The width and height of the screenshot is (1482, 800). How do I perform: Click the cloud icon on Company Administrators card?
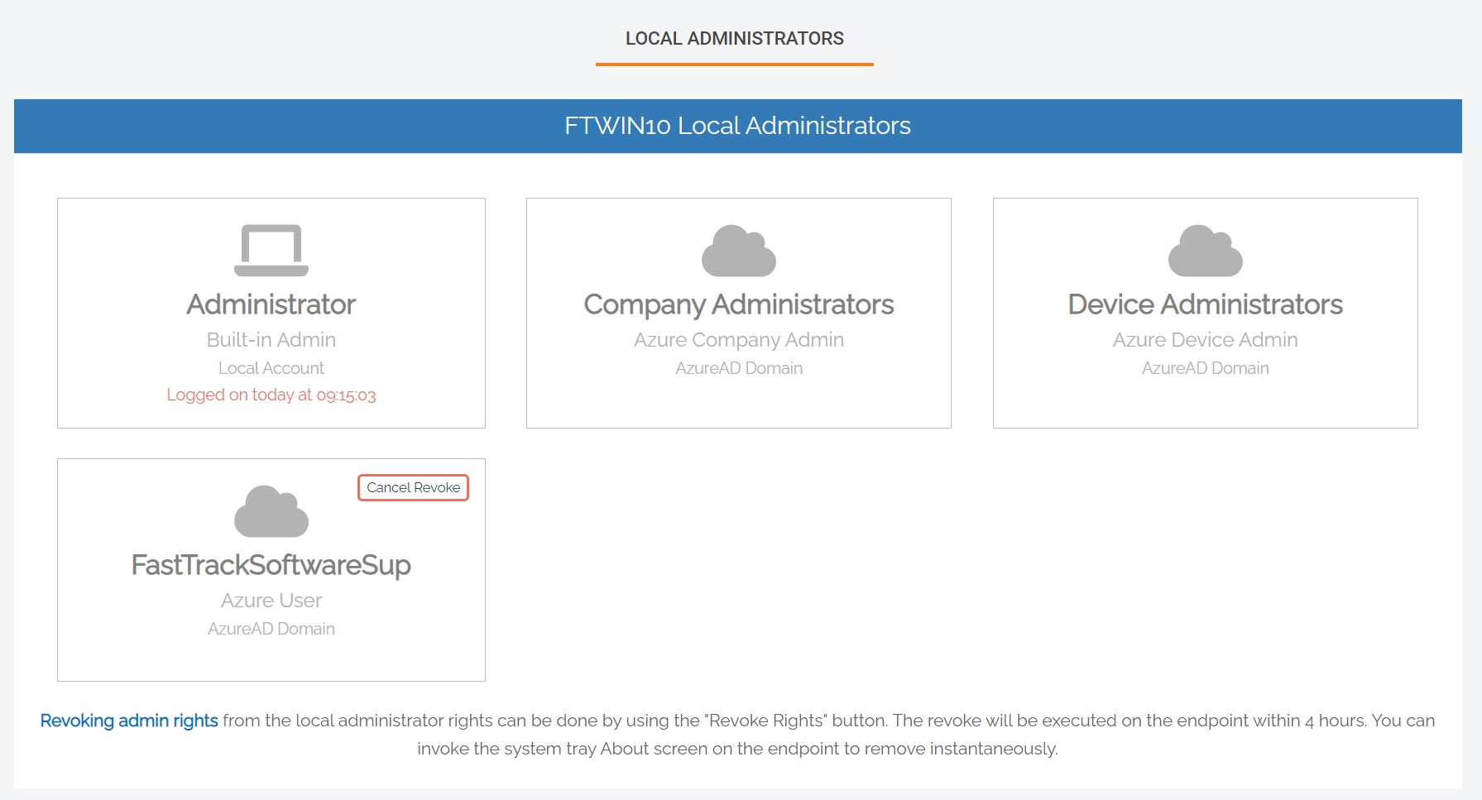point(739,250)
